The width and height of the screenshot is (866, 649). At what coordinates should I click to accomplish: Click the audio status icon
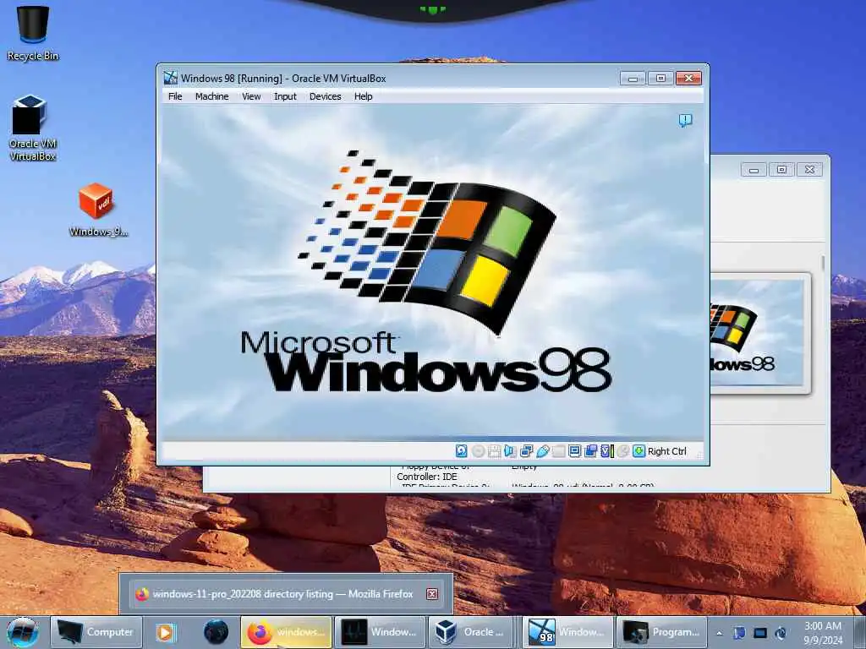[510, 451]
